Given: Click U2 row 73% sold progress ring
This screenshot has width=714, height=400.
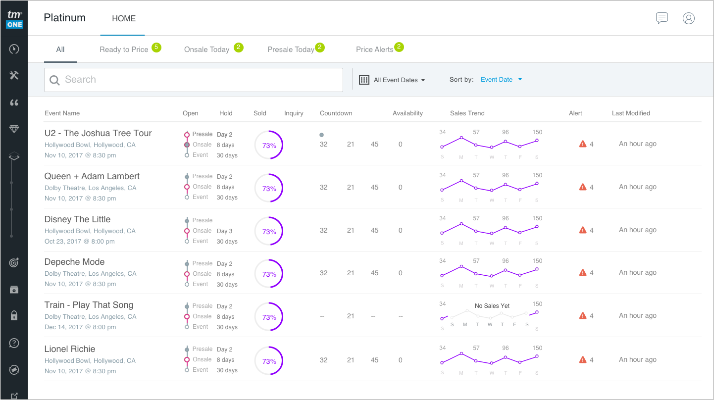Looking at the screenshot, I should [269, 145].
